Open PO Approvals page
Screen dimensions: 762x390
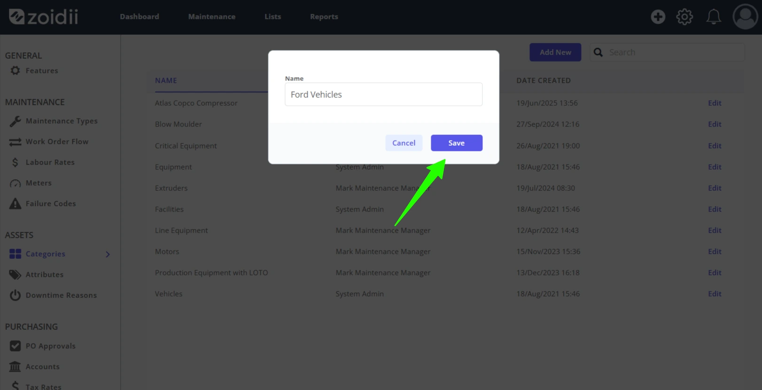click(51, 346)
